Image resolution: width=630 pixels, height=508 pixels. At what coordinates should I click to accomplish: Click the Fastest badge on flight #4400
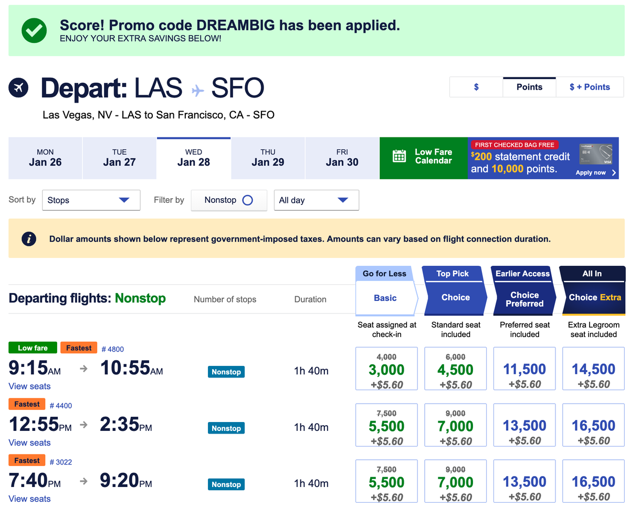pyautogui.click(x=27, y=404)
